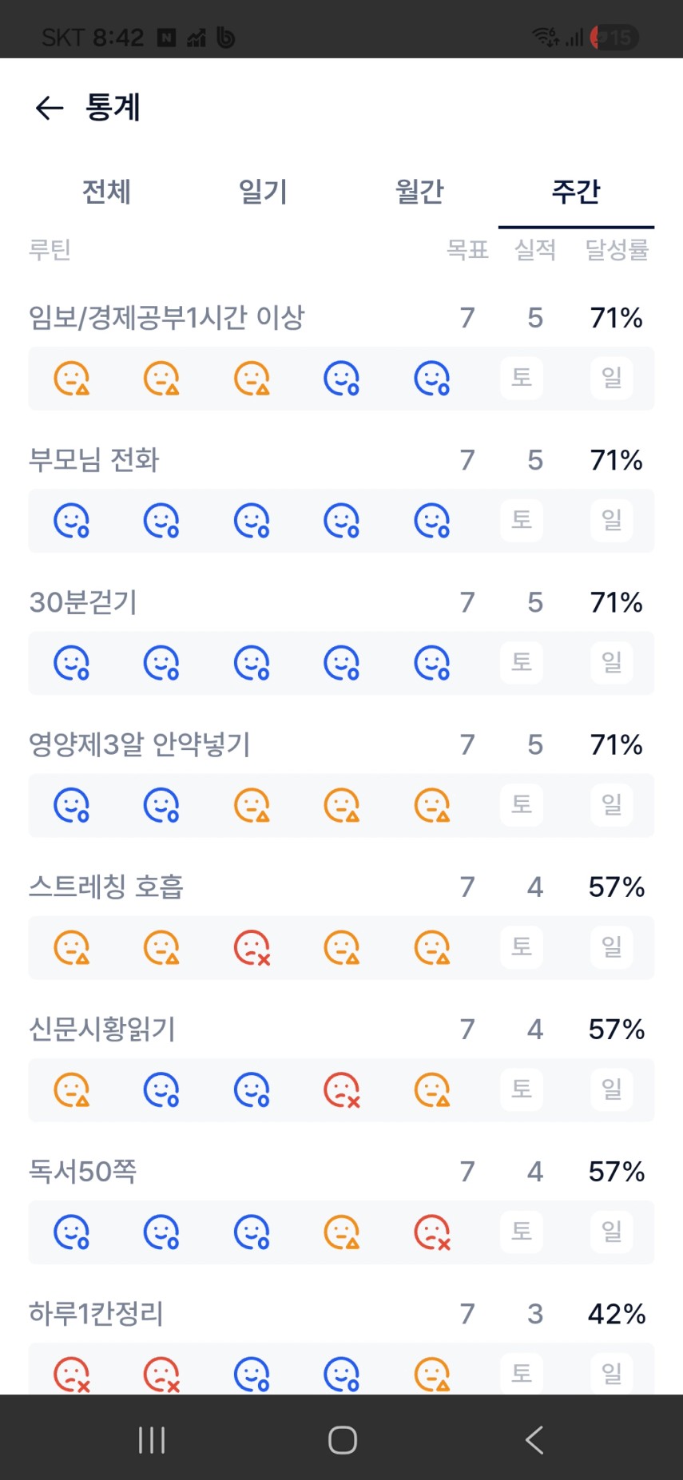Viewport: 683px width, 1480px height.
Task: Tap first red face under 하루1칸정리
Action: 71,1374
